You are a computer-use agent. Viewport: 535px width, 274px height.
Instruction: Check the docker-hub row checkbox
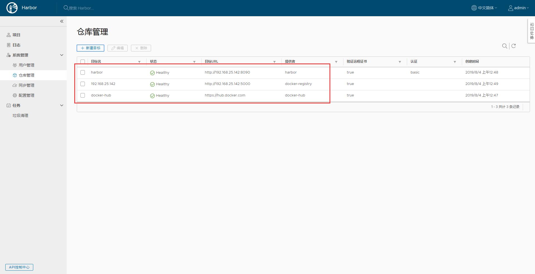83,95
